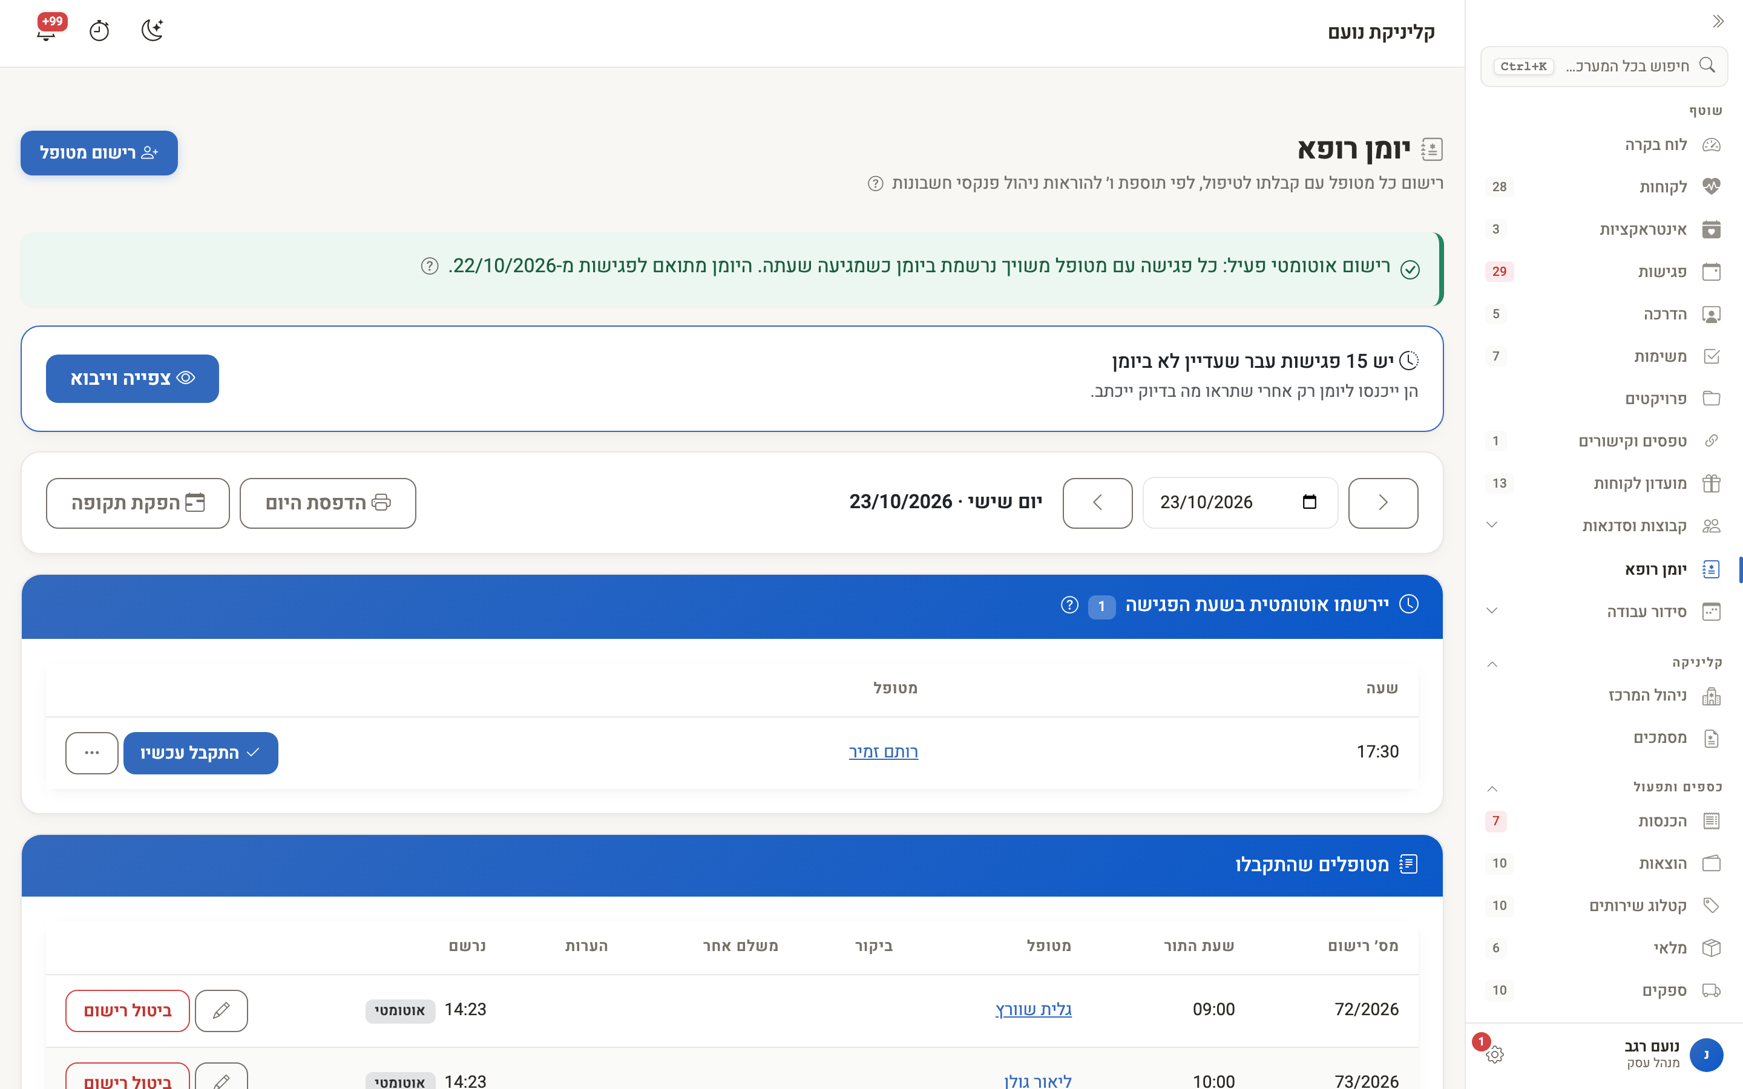Collapse the sidebar with double chevron
1743x1089 pixels.
[x=1718, y=22]
